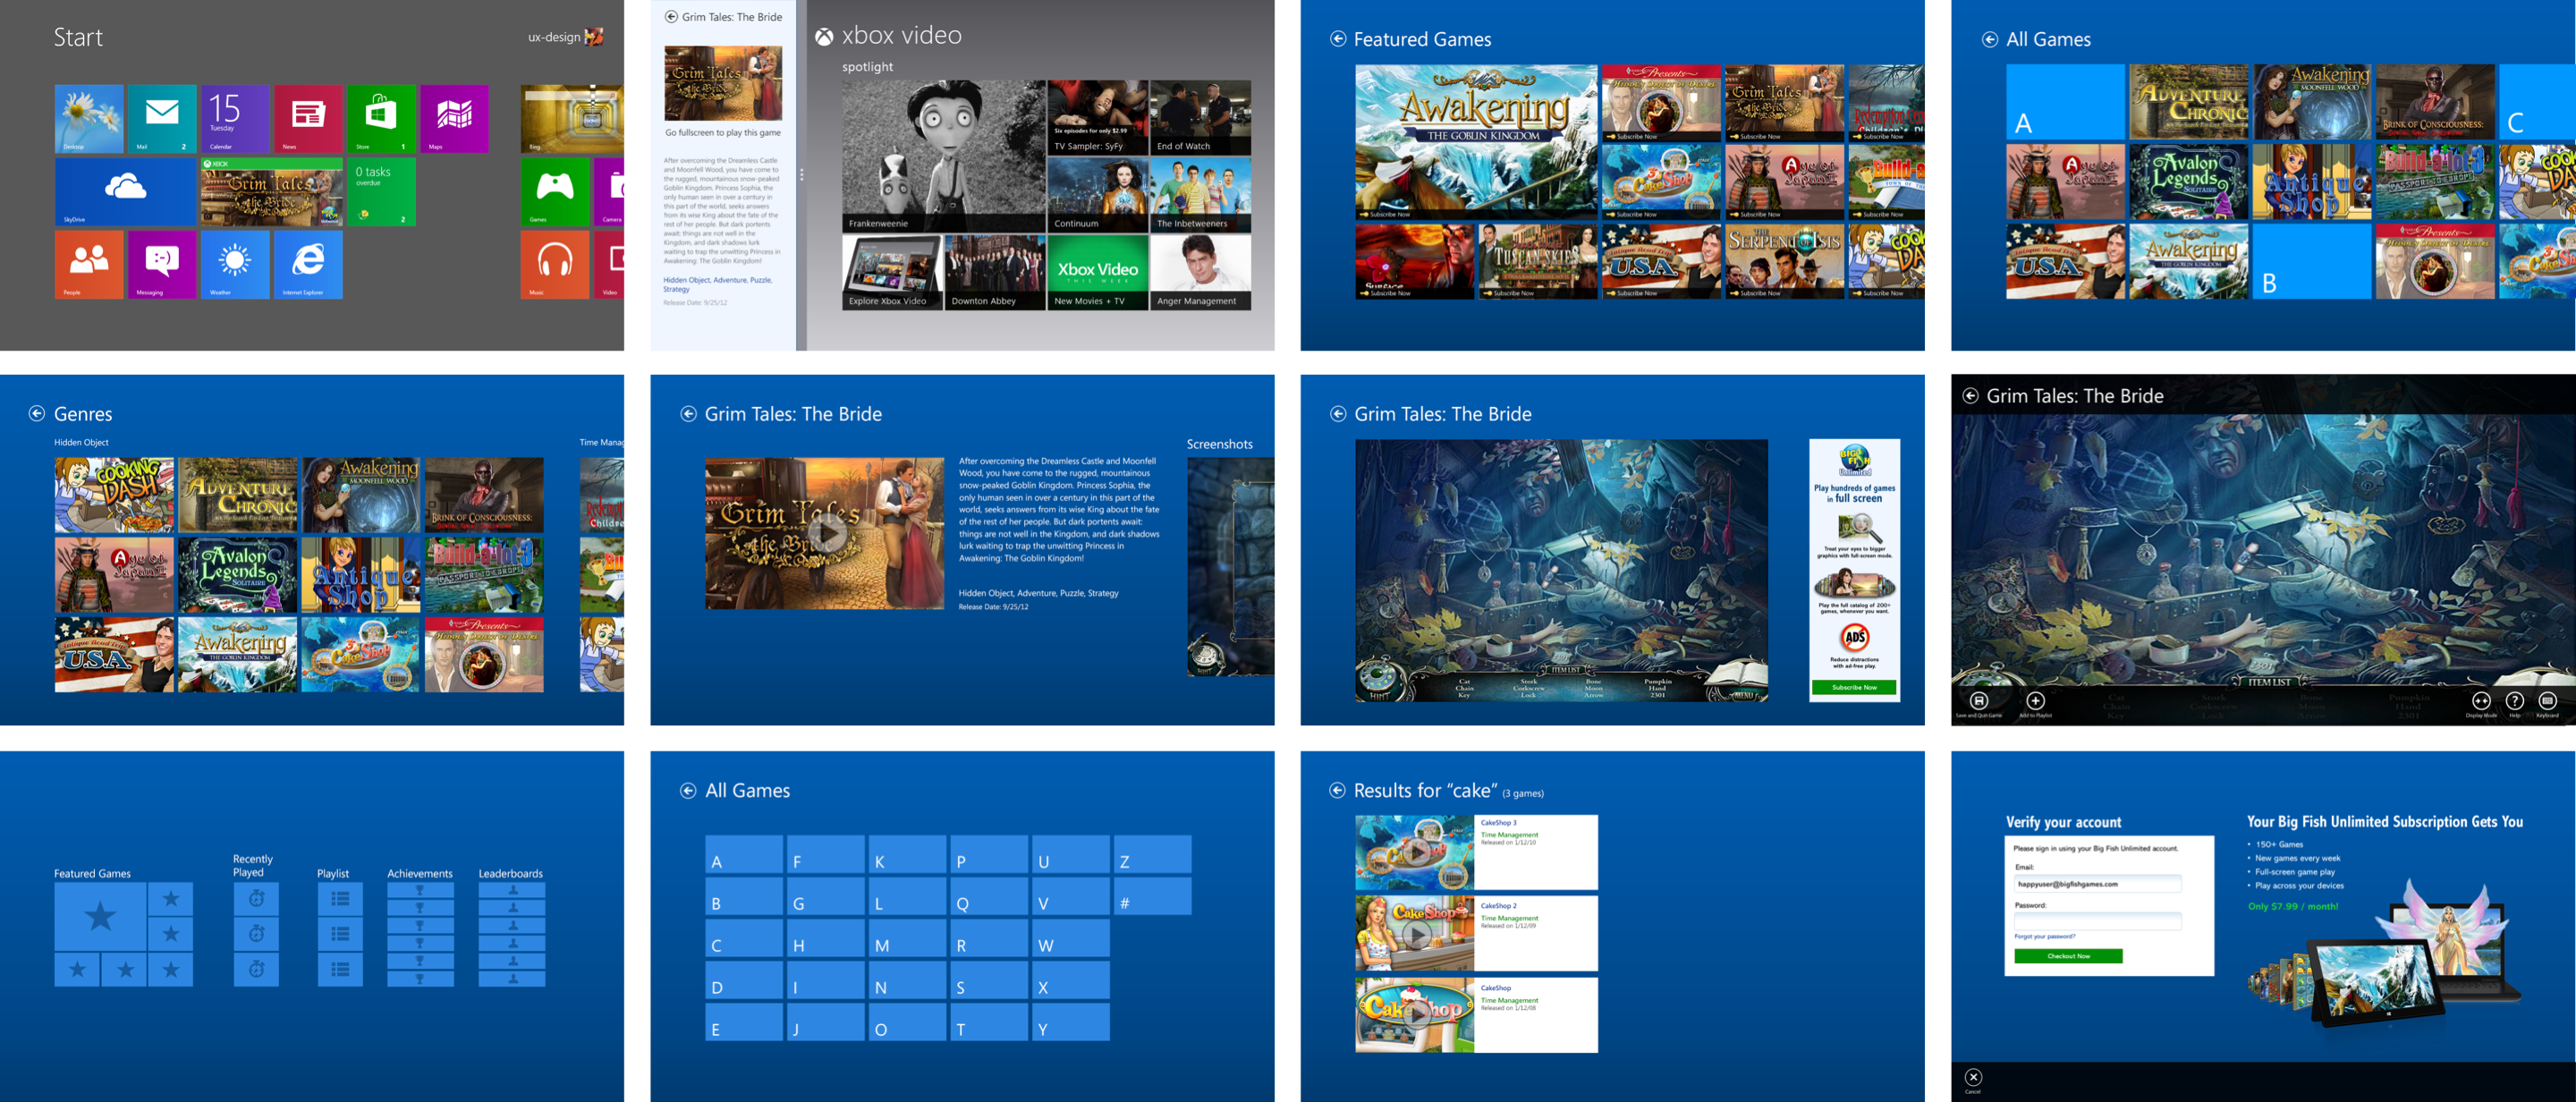Open the Maps tile on Start screen
The image size is (2576, 1102).
point(454,118)
